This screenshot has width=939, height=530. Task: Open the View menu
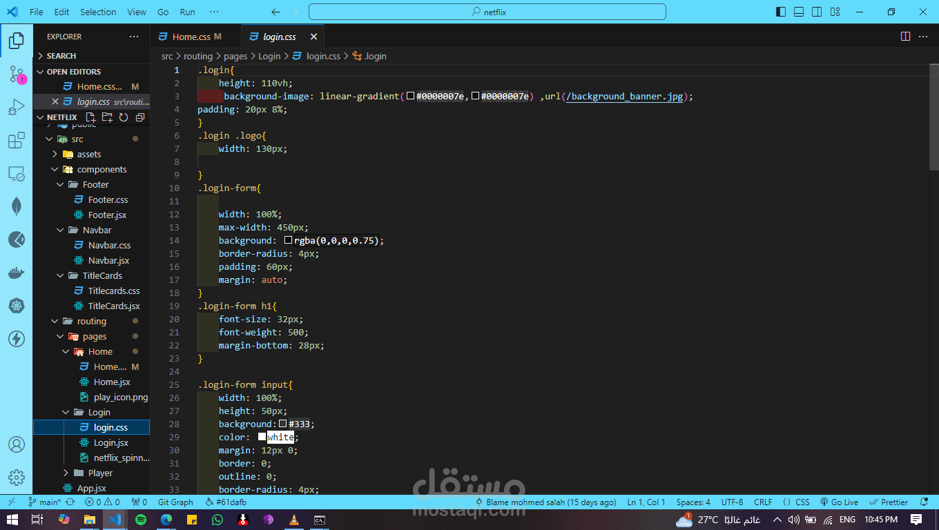[x=137, y=12]
